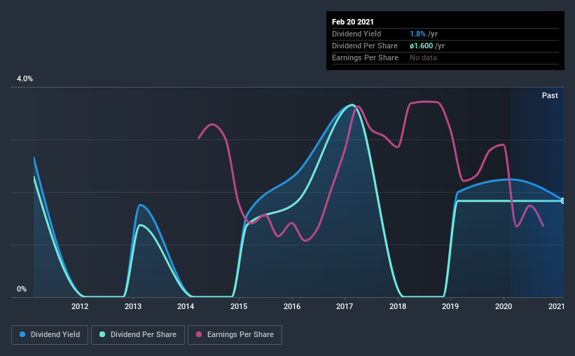The image size is (575, 356).
Task: Click the data point marker at chart end
Action: [563, 200]
